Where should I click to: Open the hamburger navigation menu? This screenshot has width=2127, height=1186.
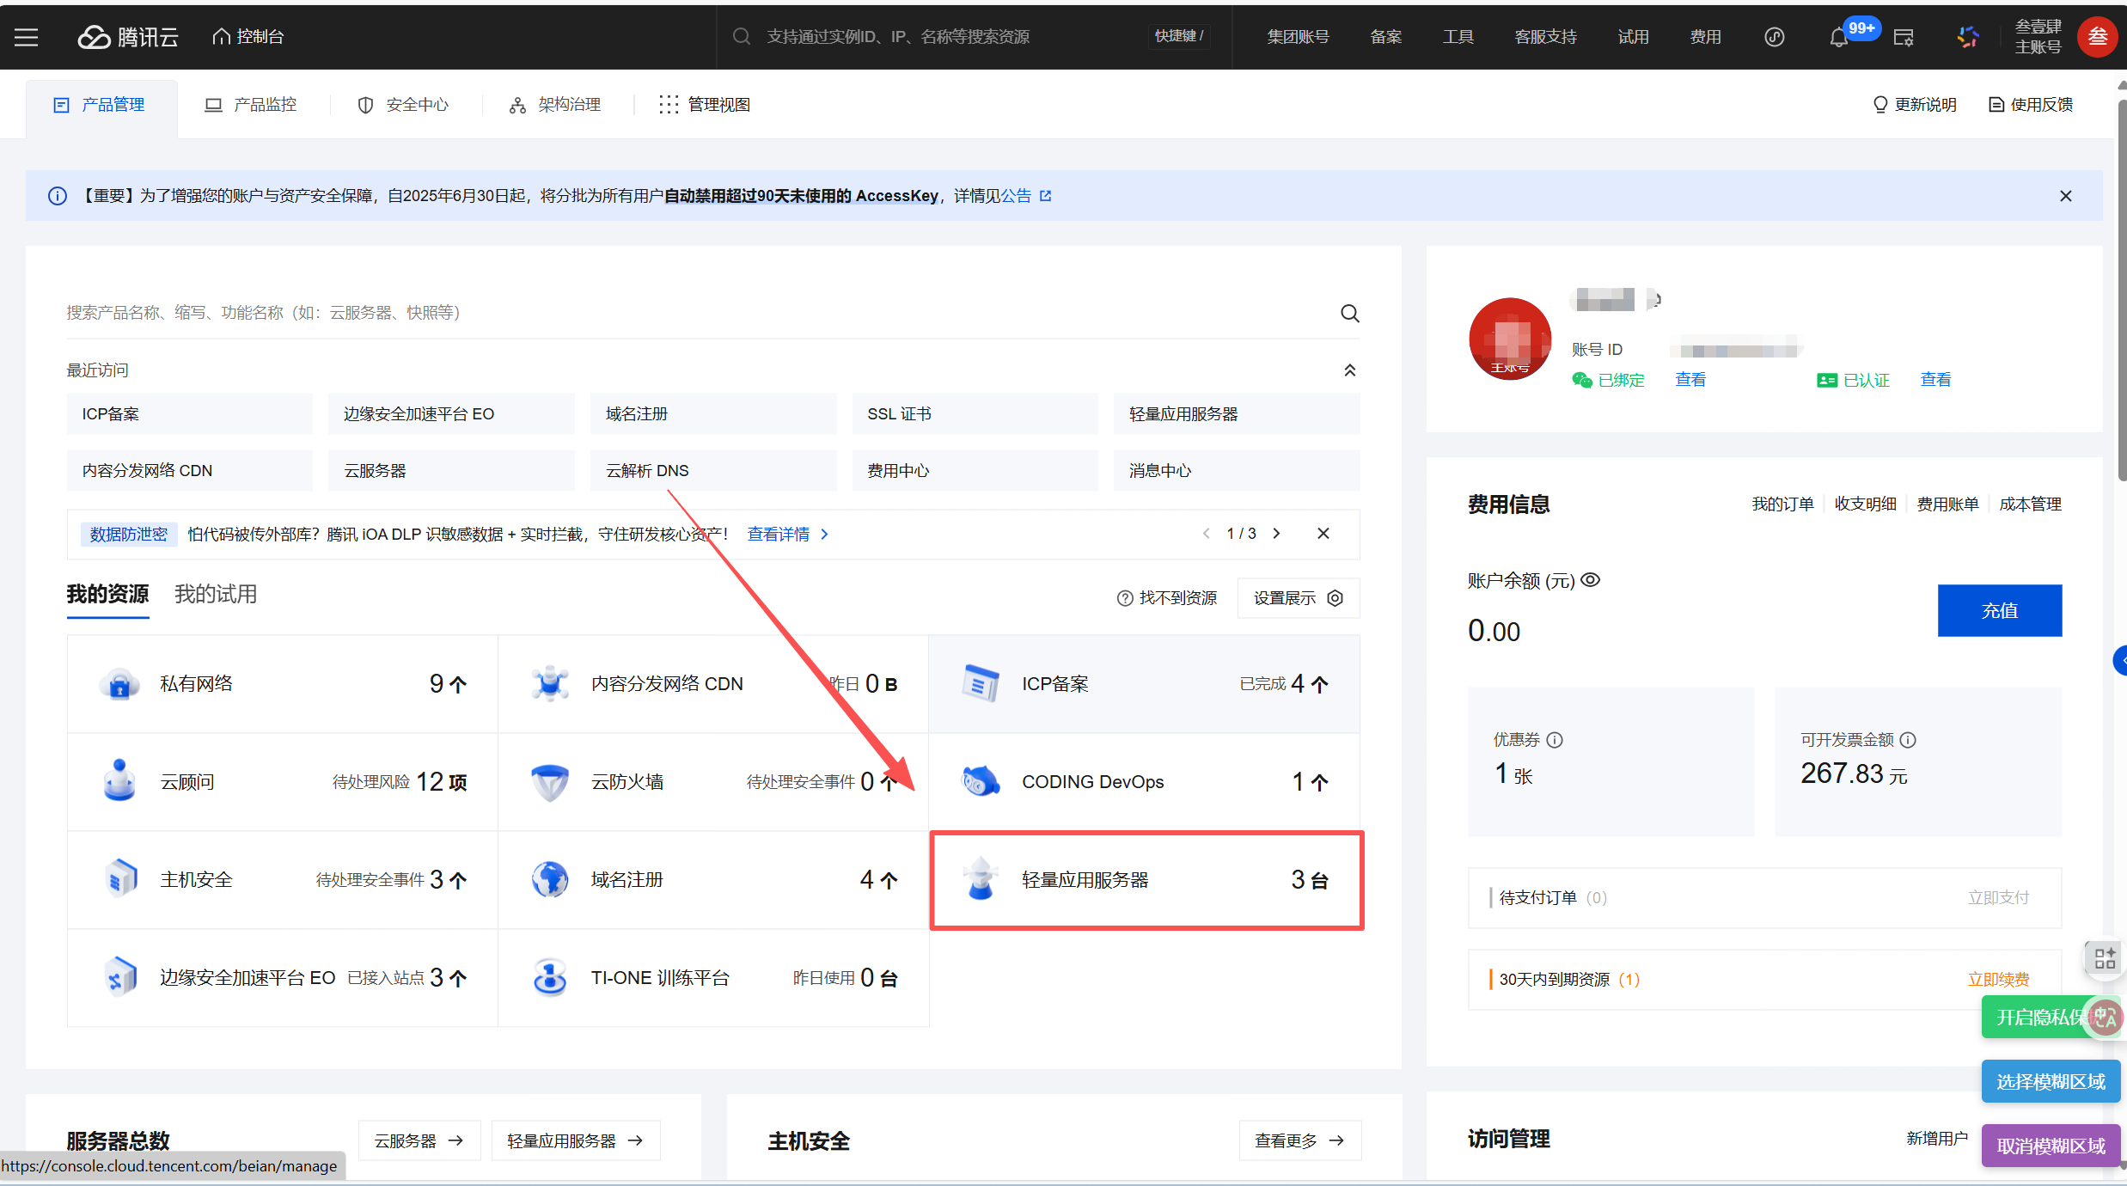click(27, 37)
